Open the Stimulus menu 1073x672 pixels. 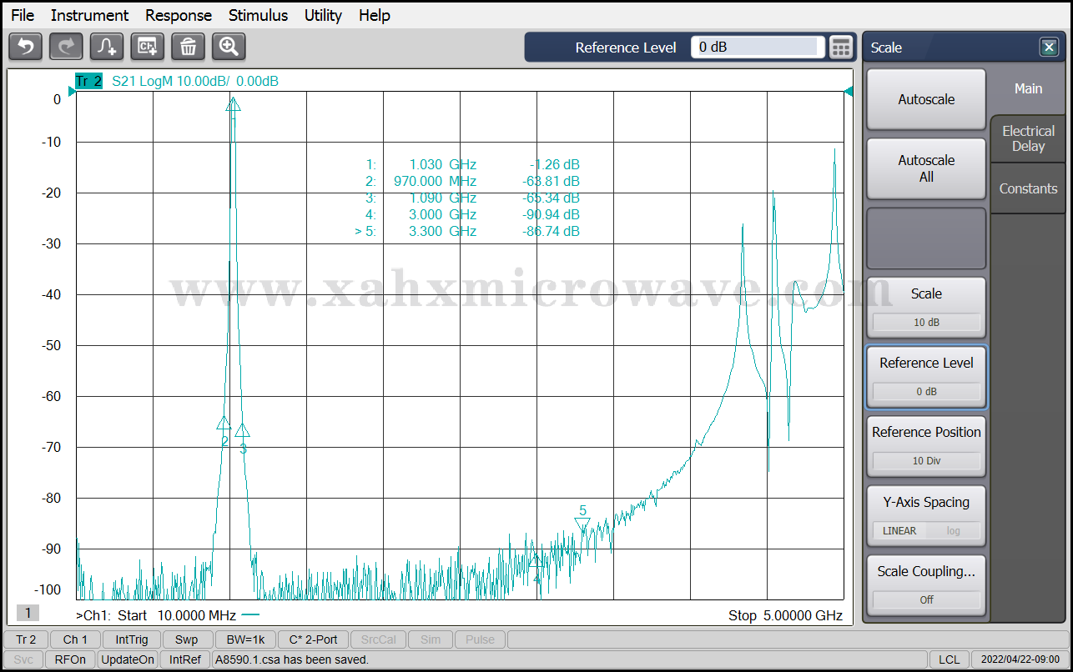(259, 15)
